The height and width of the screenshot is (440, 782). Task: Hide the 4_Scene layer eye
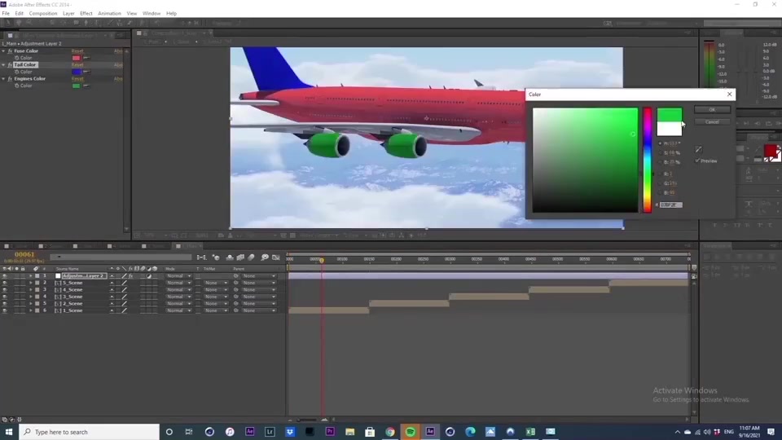point(5,290)
